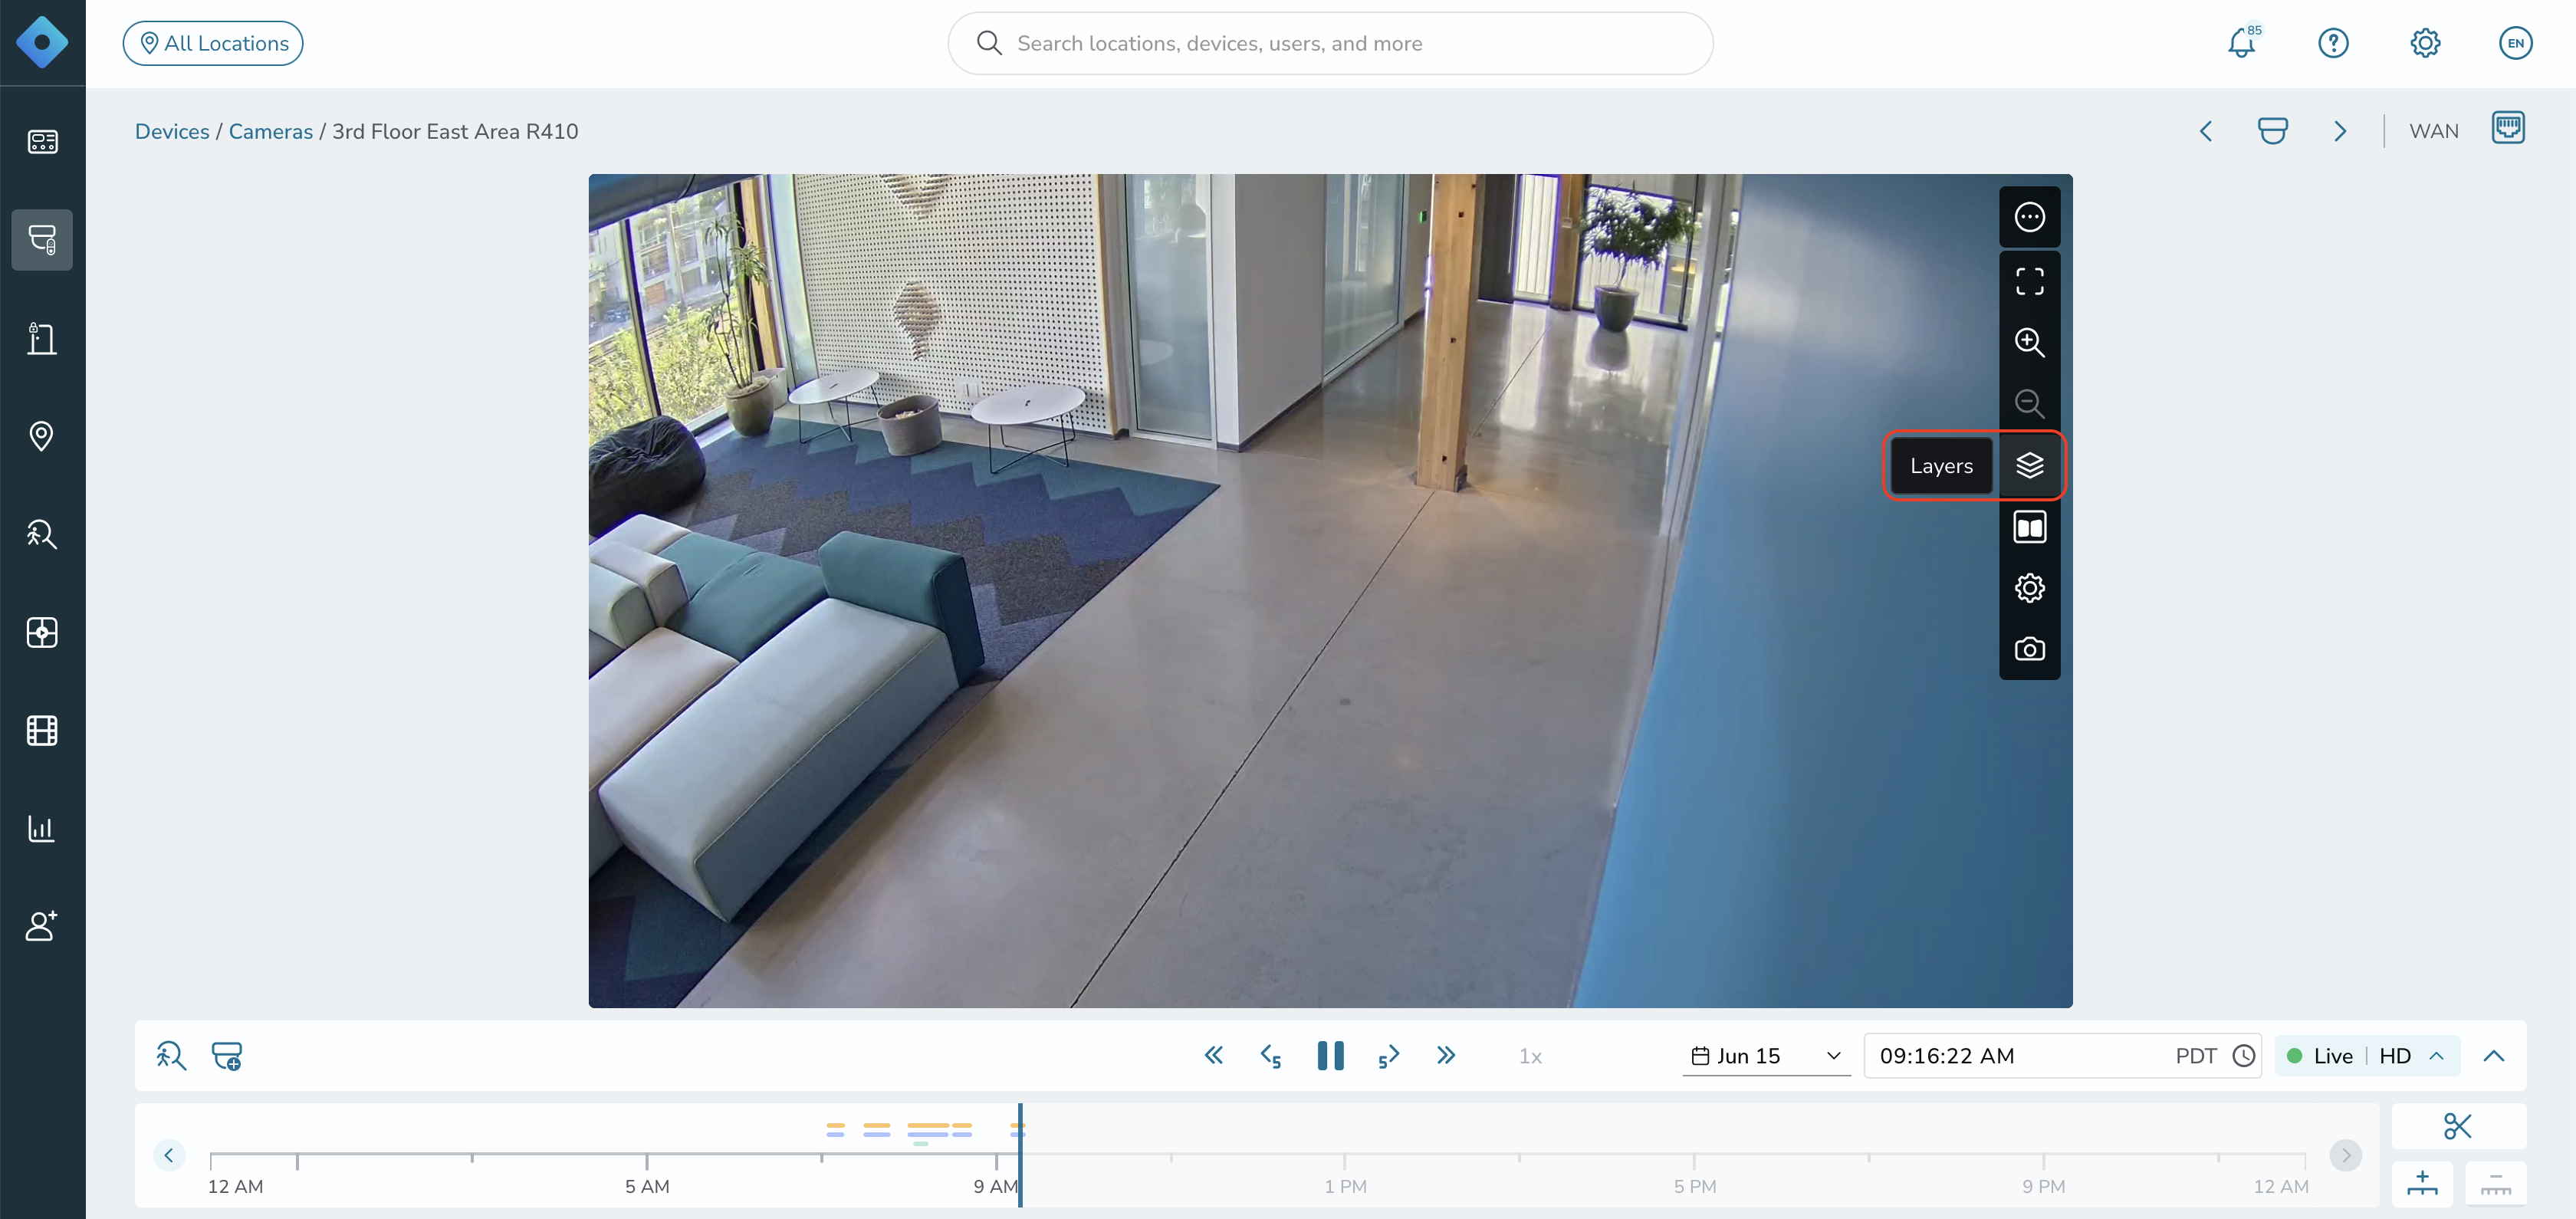This screenshot has width=2576, height=1219.
Task: Toggle WAN network mode icon
Action: point(2508,129)
